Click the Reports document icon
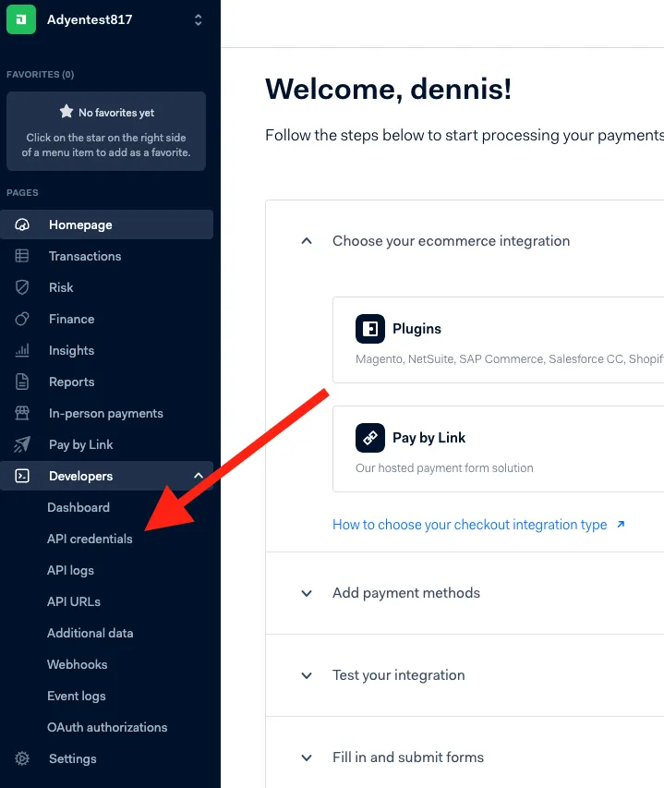The height and width of the screenshot is (788, 664). click(x=22, y=382)
